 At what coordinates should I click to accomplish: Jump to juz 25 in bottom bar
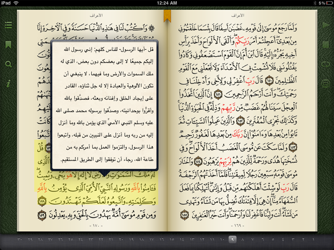pyautogui.click(x=71, y=239)
